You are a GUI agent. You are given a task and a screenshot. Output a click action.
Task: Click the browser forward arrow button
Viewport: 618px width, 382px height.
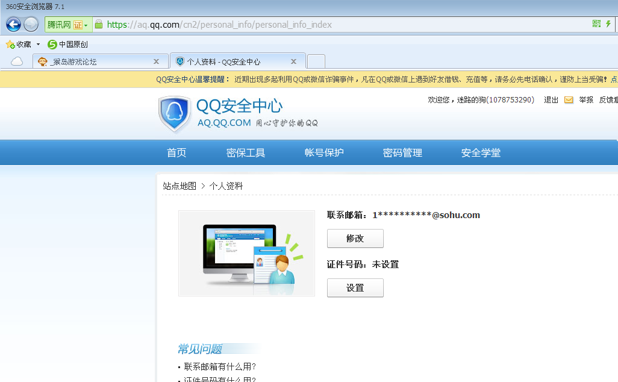pyautogui.click(x=31, y=25)
